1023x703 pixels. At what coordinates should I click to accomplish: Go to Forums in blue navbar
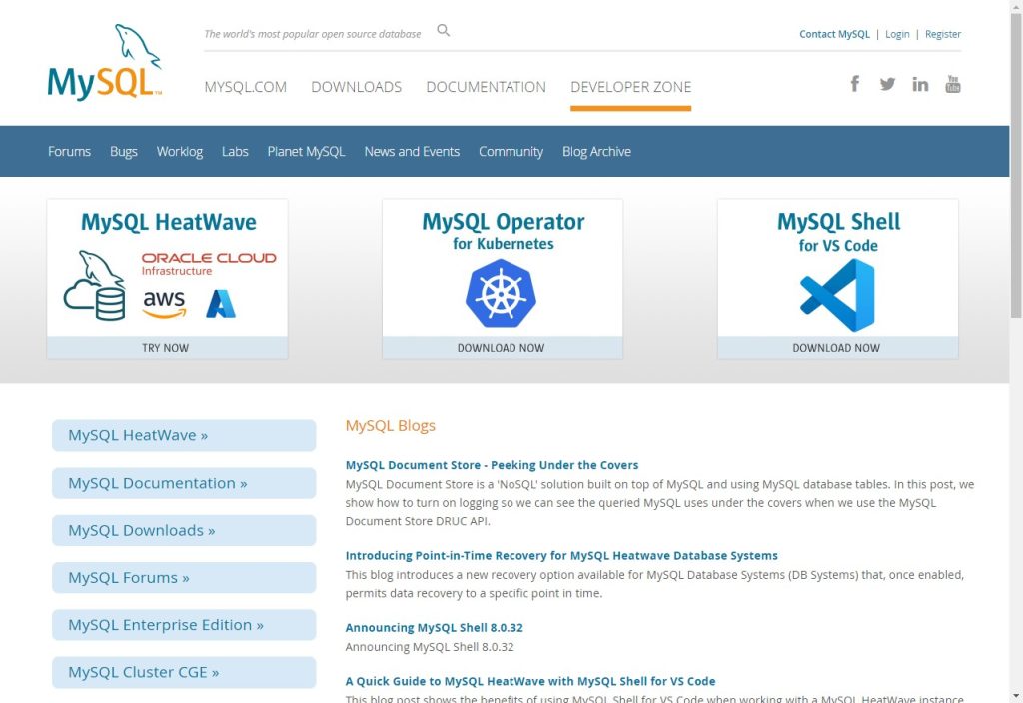point(69,152)
